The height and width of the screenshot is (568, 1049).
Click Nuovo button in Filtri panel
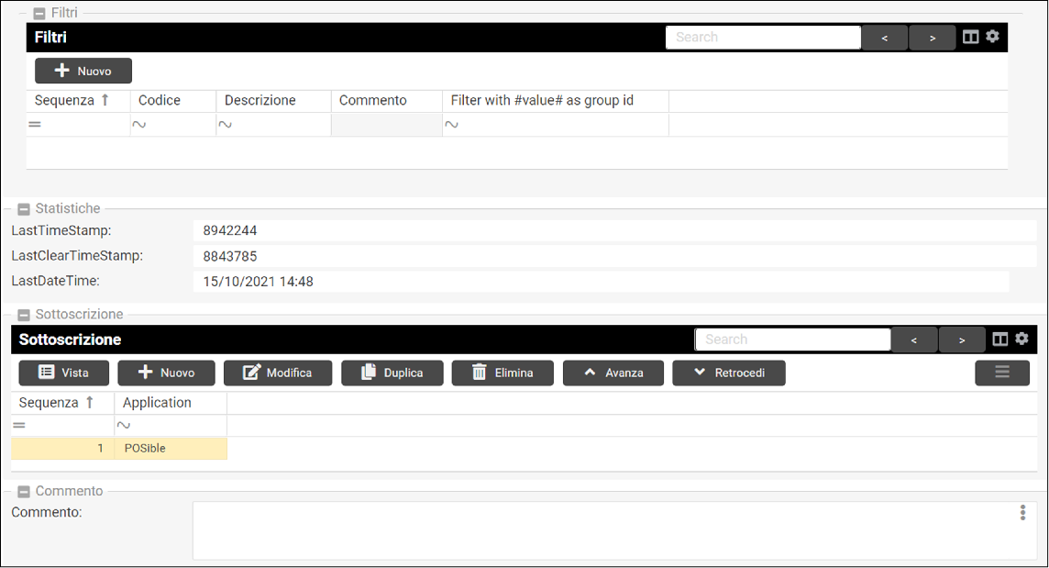pos(83,71)
